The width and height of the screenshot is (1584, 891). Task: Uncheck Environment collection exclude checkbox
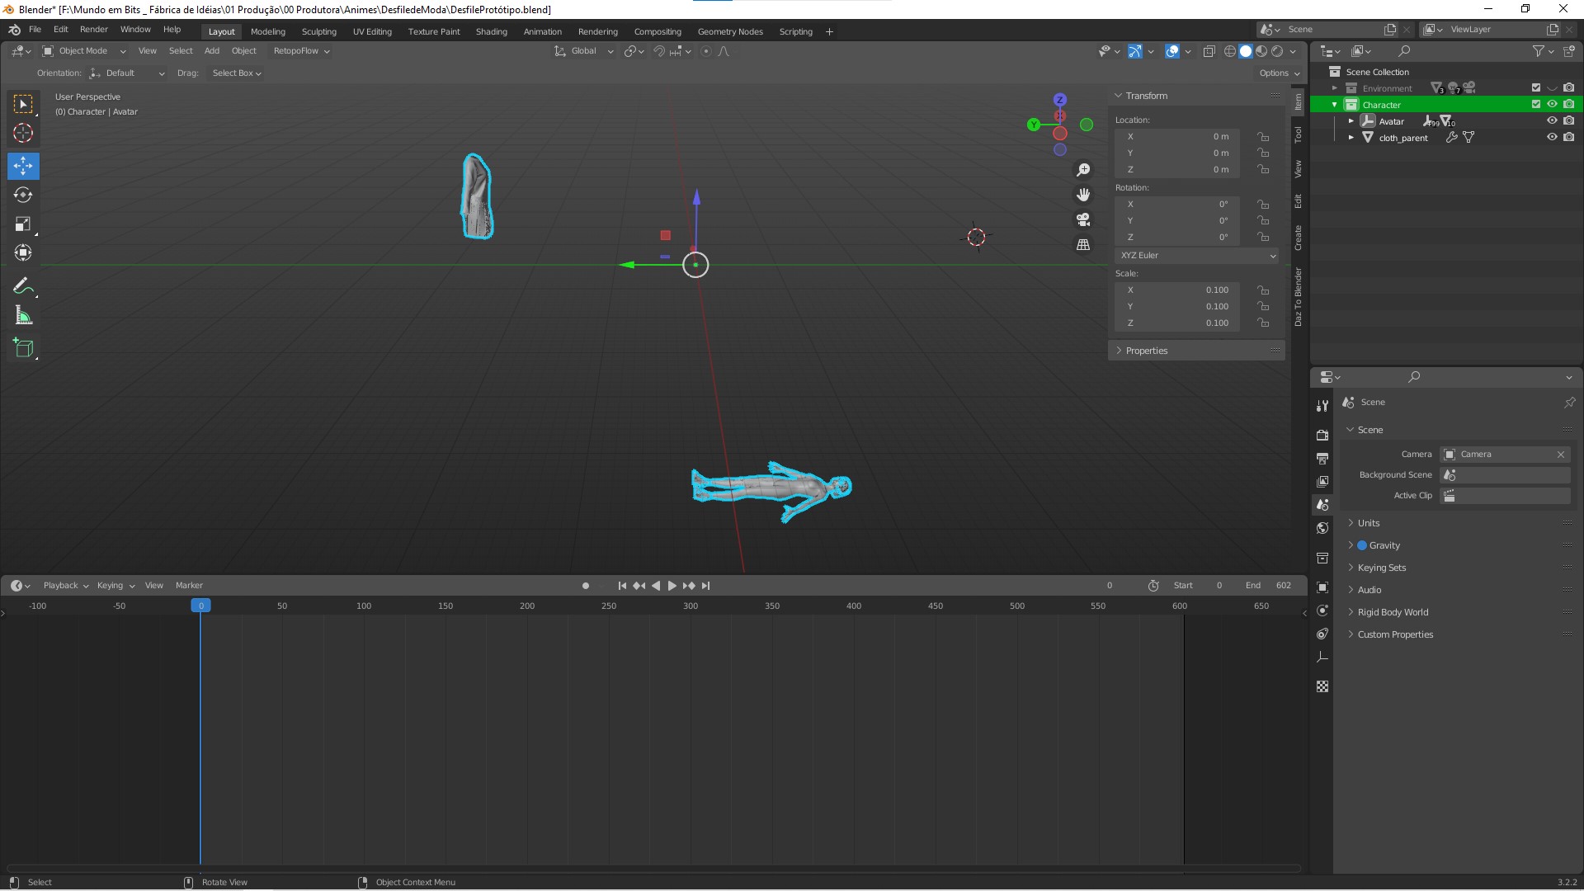[x=1535, y=88]
